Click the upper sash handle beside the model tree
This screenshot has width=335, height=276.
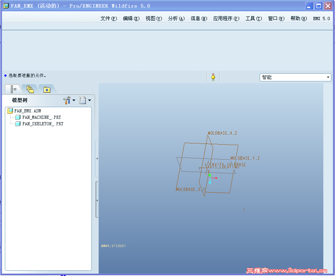pos(97,158)
